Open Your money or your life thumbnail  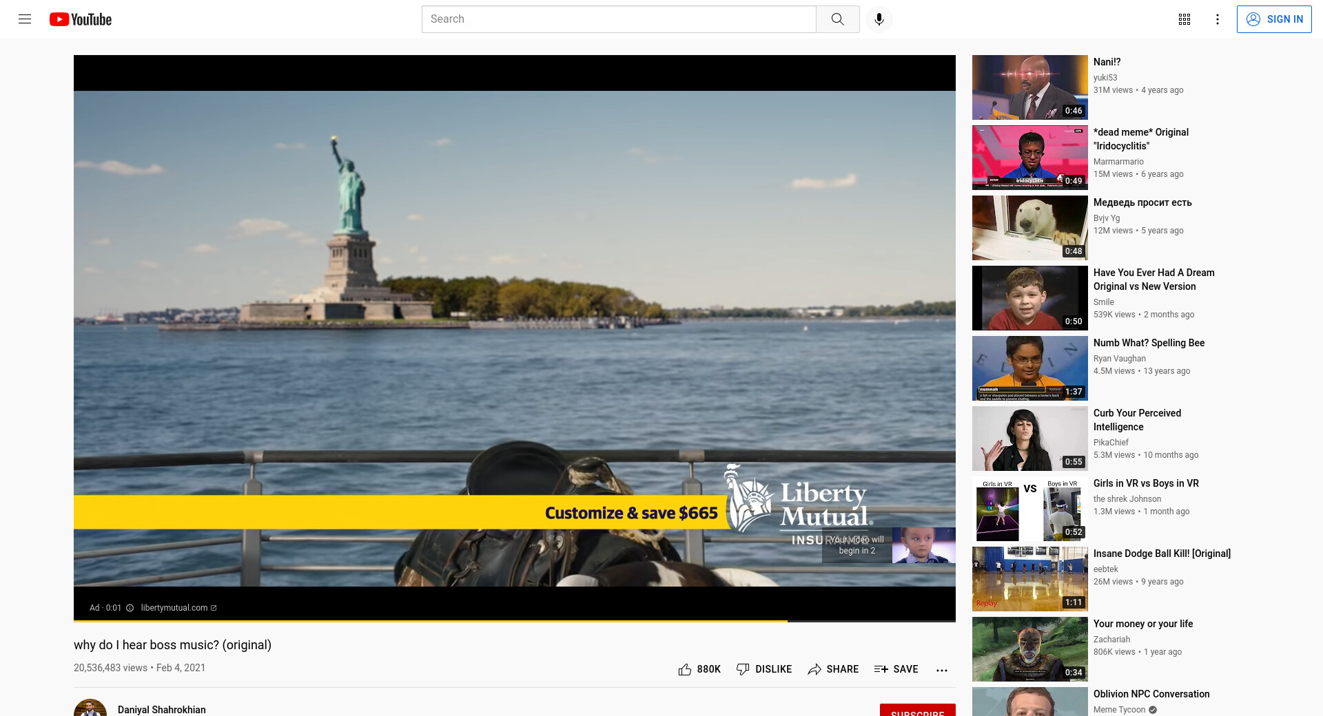[x=1029, y=649]
